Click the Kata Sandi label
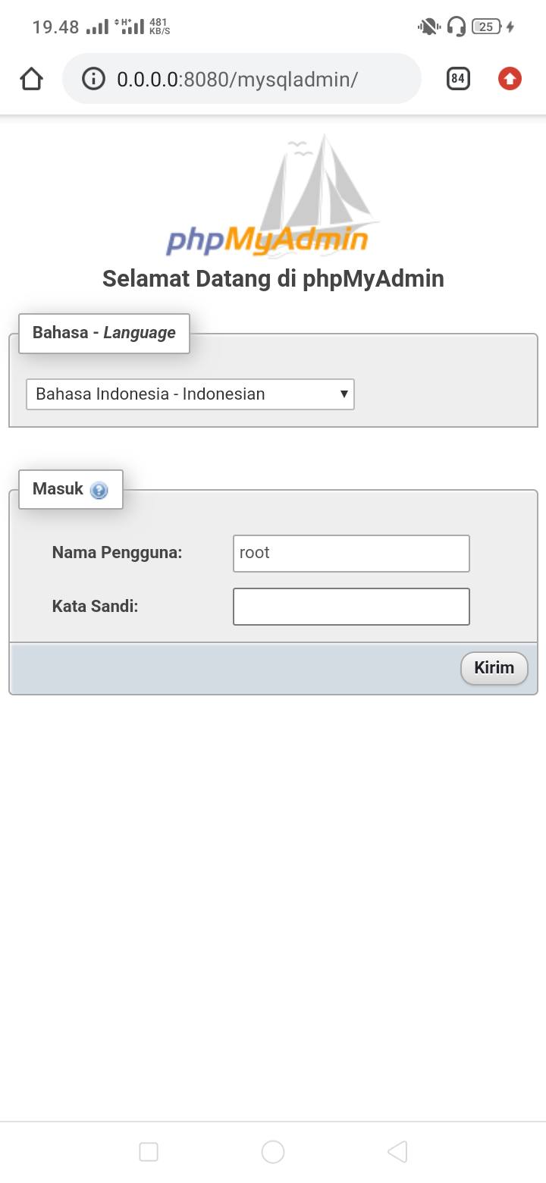The image size is (546, 1183). click(95, 606)
